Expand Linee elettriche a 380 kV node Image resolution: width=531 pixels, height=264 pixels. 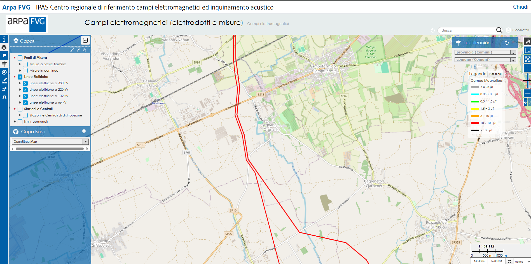[20, 83]
